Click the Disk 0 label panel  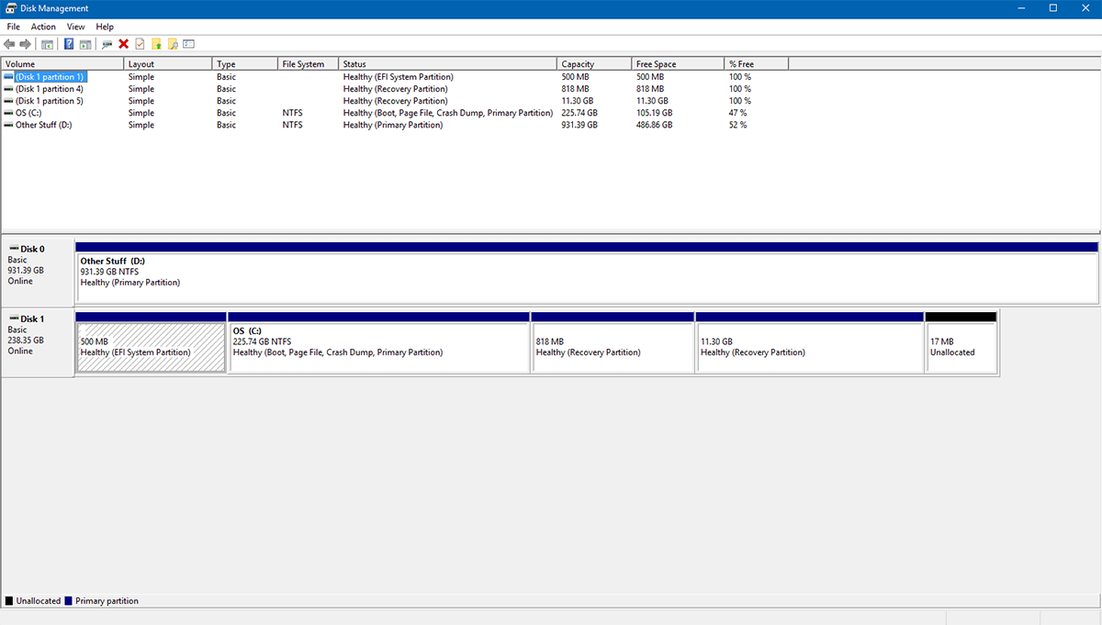coord(38,273)
